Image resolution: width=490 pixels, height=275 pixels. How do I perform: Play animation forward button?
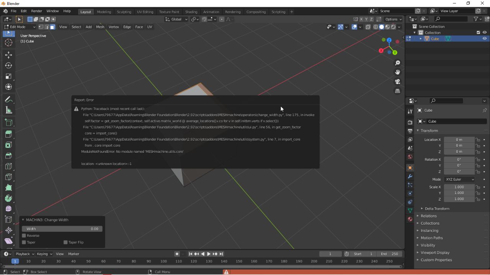(x=209, y=254)
